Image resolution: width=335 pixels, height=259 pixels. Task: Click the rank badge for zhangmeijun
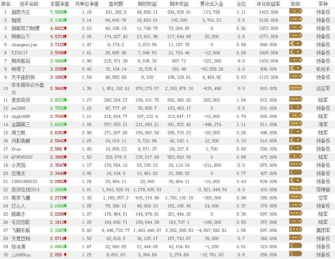point(296,44)
